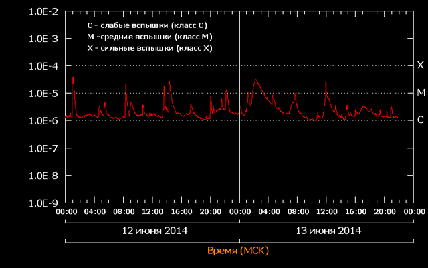428x268 pixels.
Task: Click the orange 'Время (МСК)' axis title
Action: pyautogui.click(x=239, y=250)
